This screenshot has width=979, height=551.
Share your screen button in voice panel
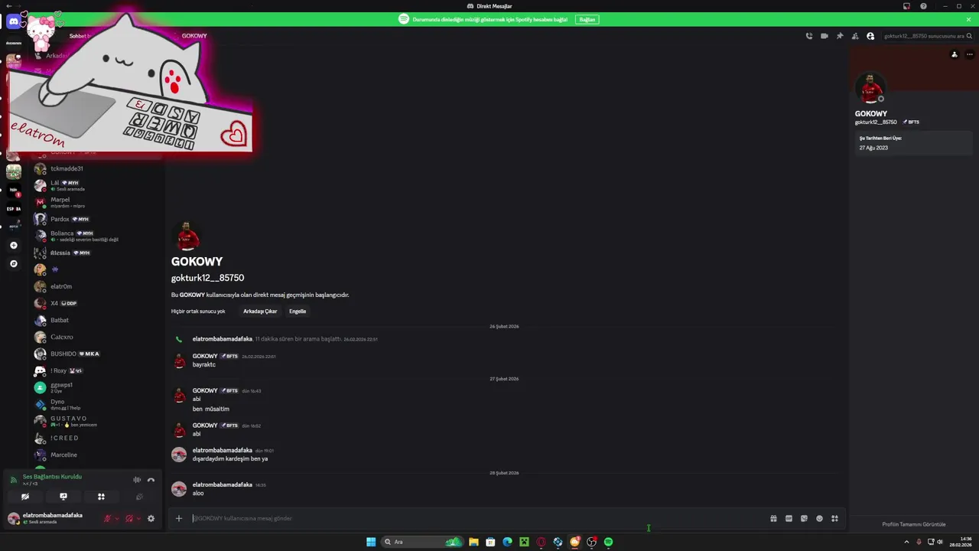(x=63, y=497)
